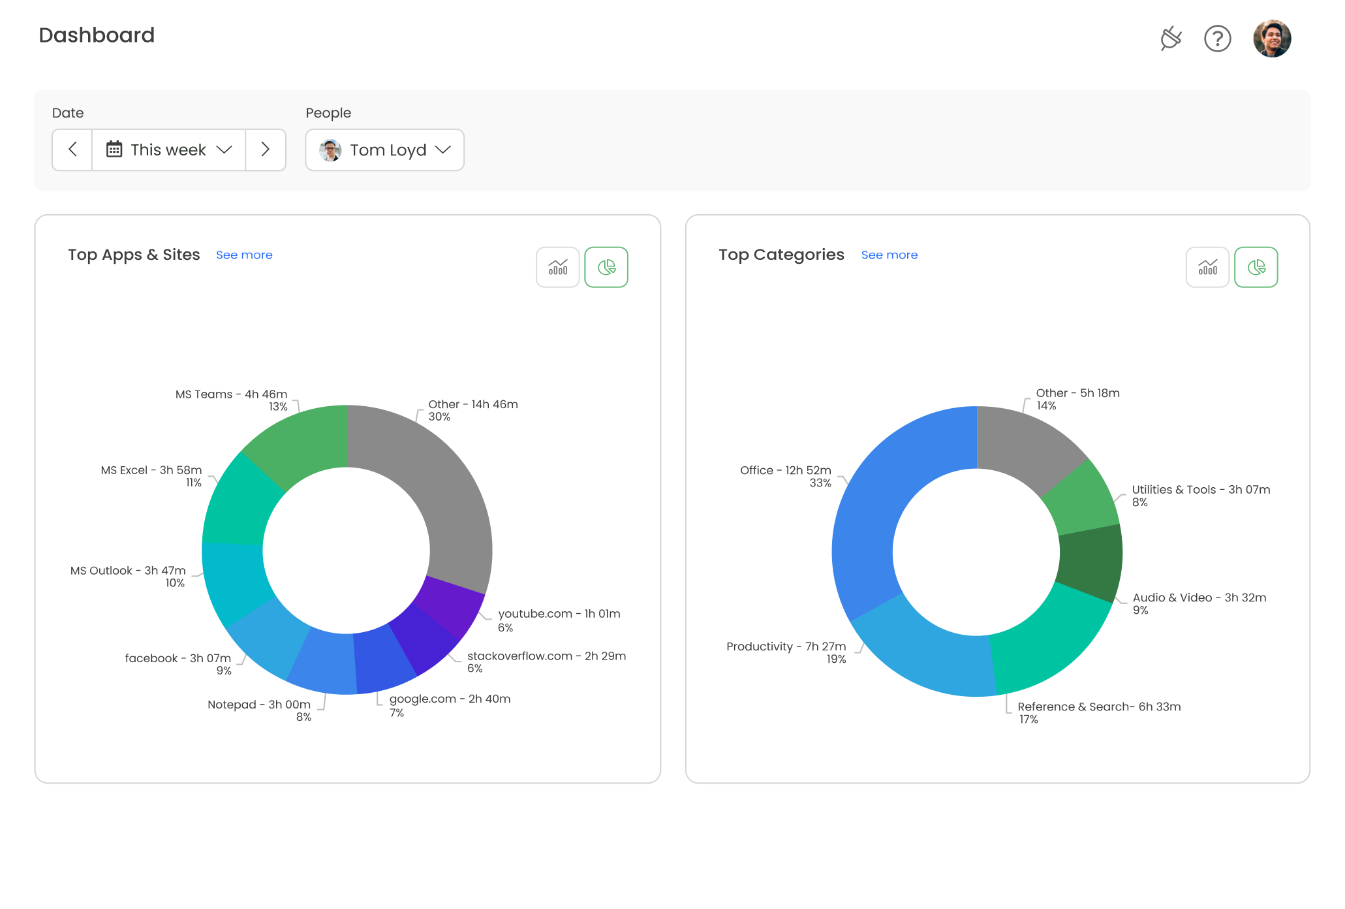Open the help question mark icon

click(1217, 39)
